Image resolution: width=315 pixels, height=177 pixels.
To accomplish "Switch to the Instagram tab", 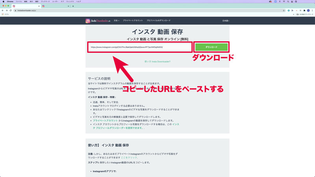I will tap(55, 6).
